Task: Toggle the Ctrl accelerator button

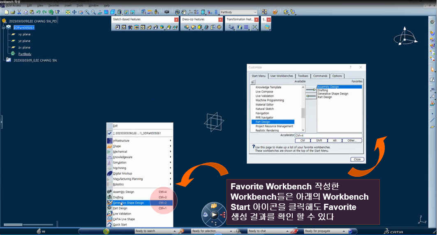Action: (x=303, y=141)
